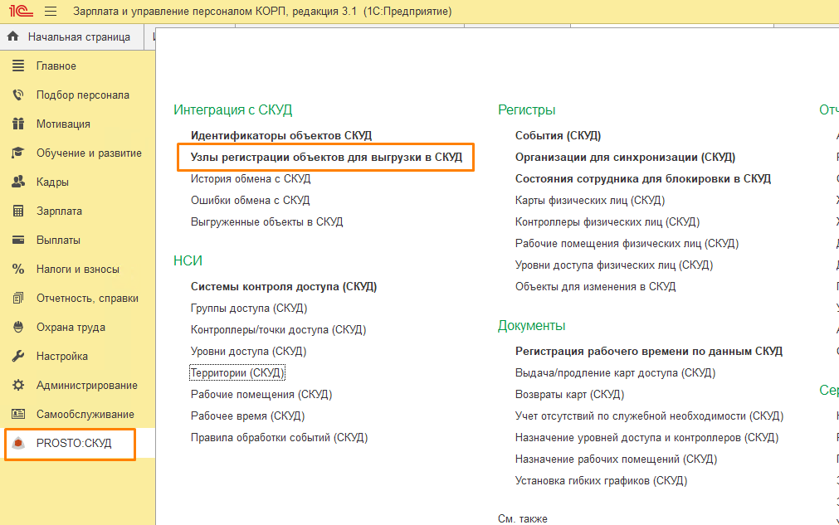Open Охрана труда helmet icon
This screenshot has height=525, width=839.
pyautogui.click(x=18, y=328)
